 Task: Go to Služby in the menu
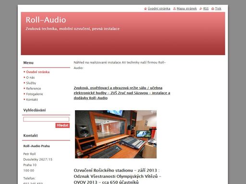31,83
